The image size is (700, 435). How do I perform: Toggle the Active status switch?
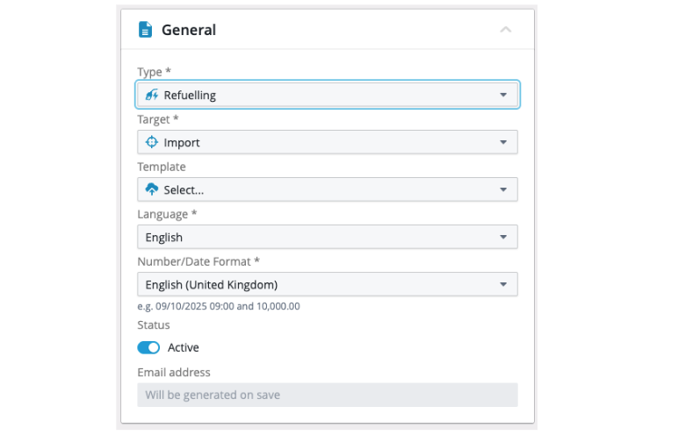click(x=148, y=347)
